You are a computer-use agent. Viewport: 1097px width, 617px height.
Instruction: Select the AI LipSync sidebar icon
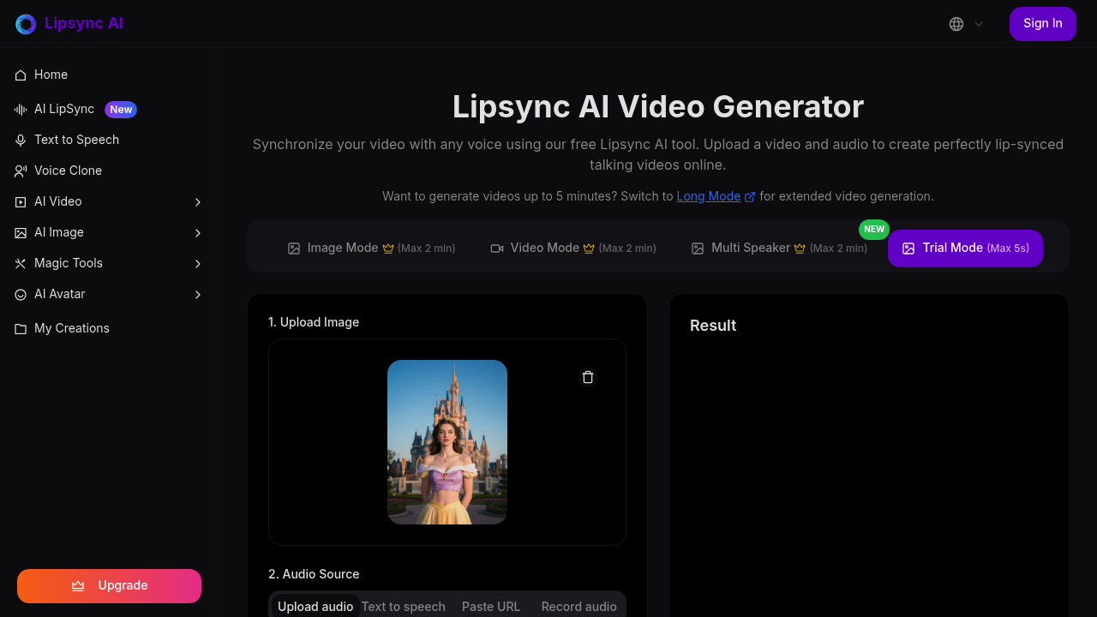pyautogui.click(x=20, y=109)
